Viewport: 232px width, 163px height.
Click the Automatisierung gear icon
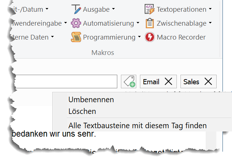click(76, 23)
